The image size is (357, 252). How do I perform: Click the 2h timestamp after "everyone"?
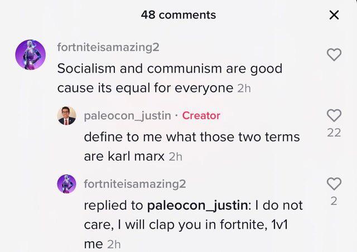tap(244, 89)
